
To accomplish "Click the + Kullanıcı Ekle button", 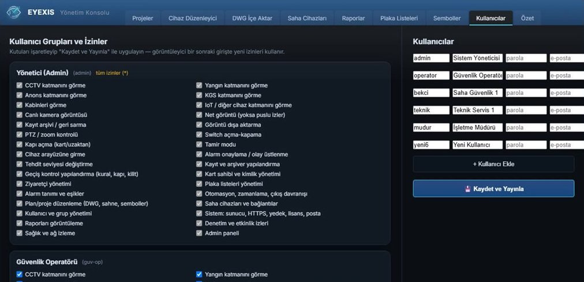I will click(493, 164).
